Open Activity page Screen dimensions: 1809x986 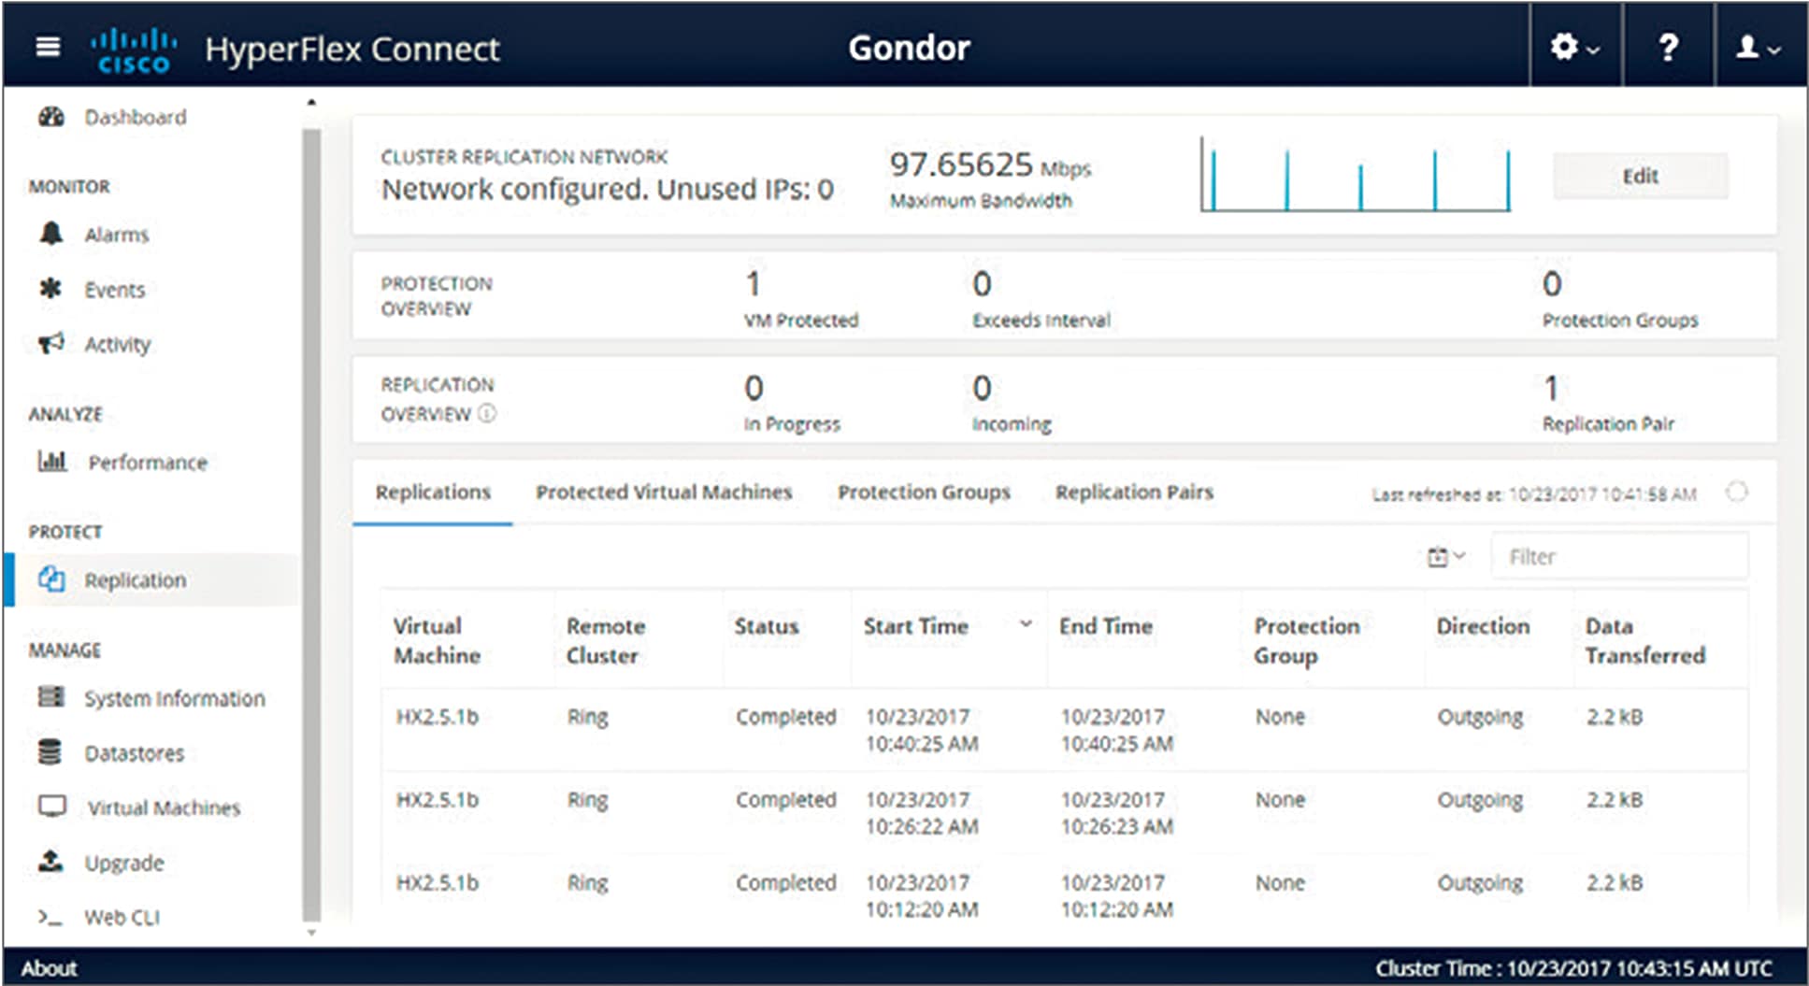(x=118, y=344)
